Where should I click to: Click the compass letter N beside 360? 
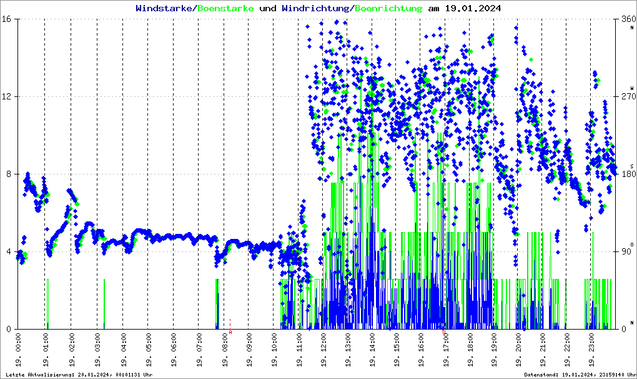tap(632, 28)
